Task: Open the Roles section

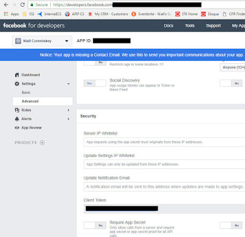Action: point(26,110)
